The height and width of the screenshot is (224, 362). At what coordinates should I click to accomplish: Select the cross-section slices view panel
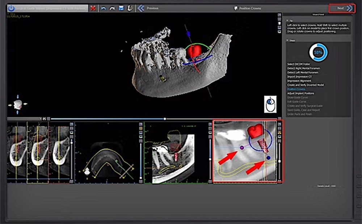pyautogui.click(x=38, y=152)
